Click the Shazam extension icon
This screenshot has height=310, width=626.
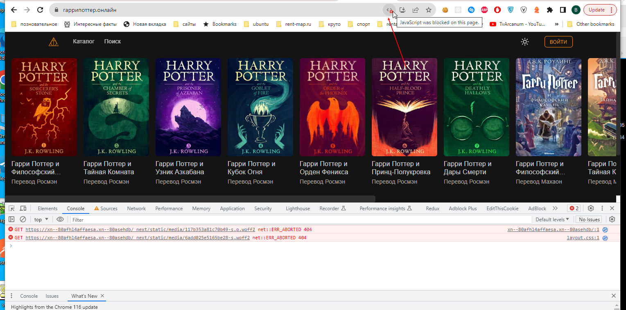click(471, 10)
